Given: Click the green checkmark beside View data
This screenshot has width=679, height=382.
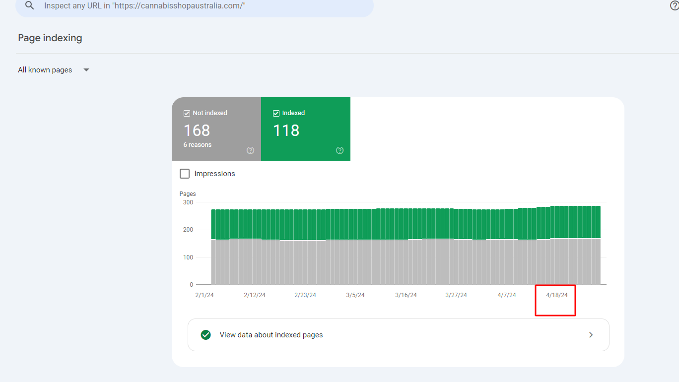Looking at the screenshot, I should [205, 335].
